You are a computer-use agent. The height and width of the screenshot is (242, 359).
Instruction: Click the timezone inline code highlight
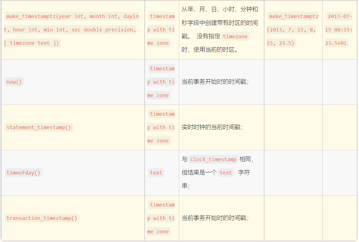click(235, 36)
